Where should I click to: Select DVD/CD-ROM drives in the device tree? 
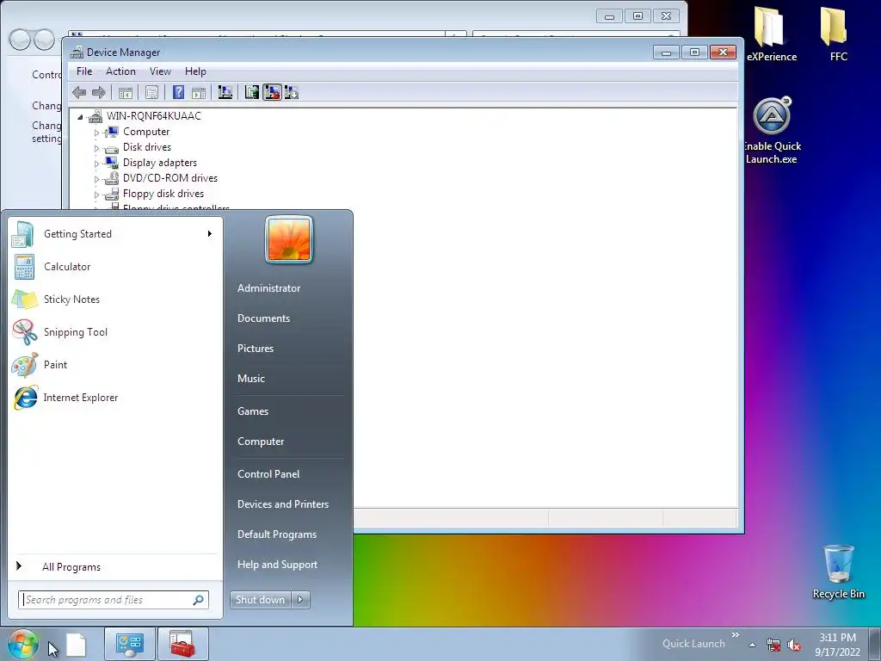pos(170,177)
